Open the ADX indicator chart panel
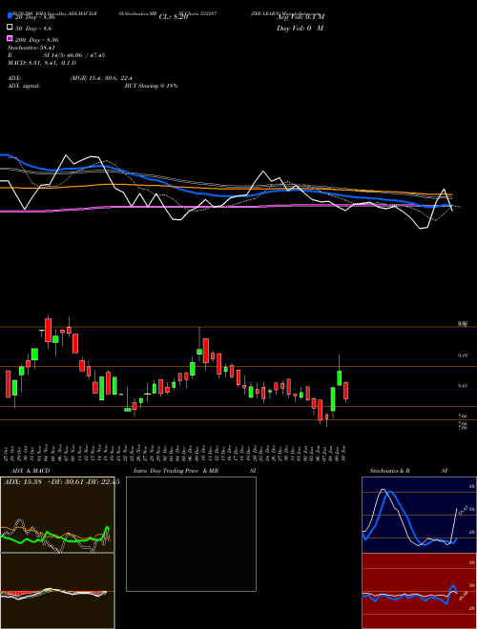Screen dimensions: 477x629 tap(57, 515)
